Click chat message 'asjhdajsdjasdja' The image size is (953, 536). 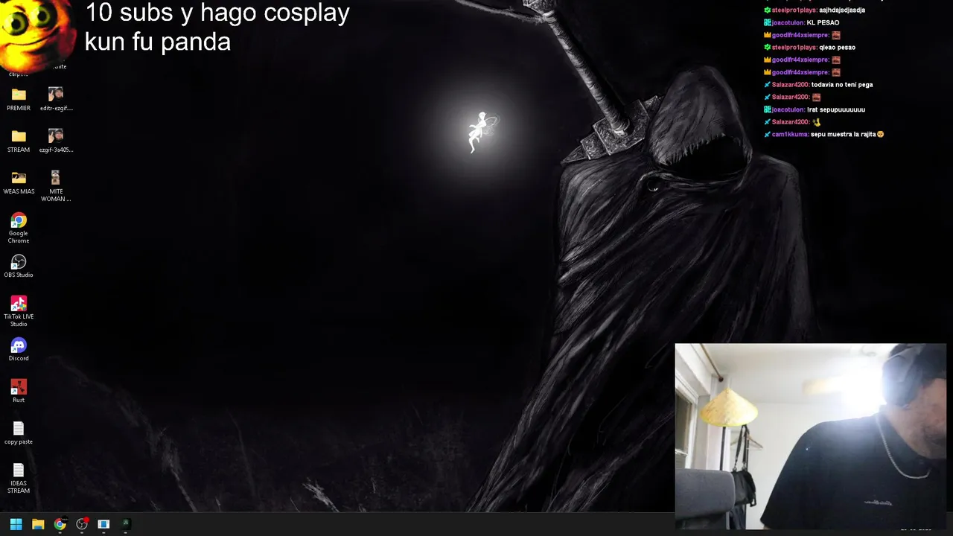841,10
